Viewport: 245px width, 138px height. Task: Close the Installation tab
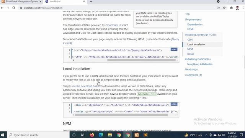click(84, 2)
